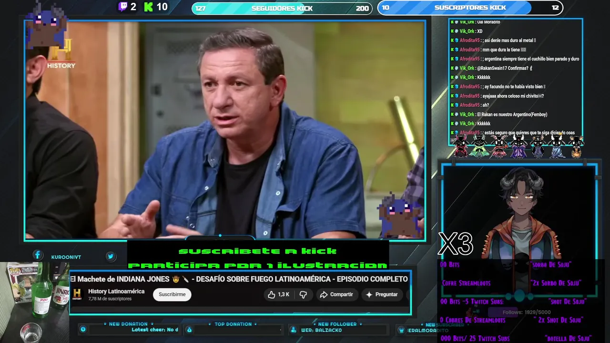Click the 'WER: BALZACKO' new follower text
610x343 pixels.
pos(321,330)
